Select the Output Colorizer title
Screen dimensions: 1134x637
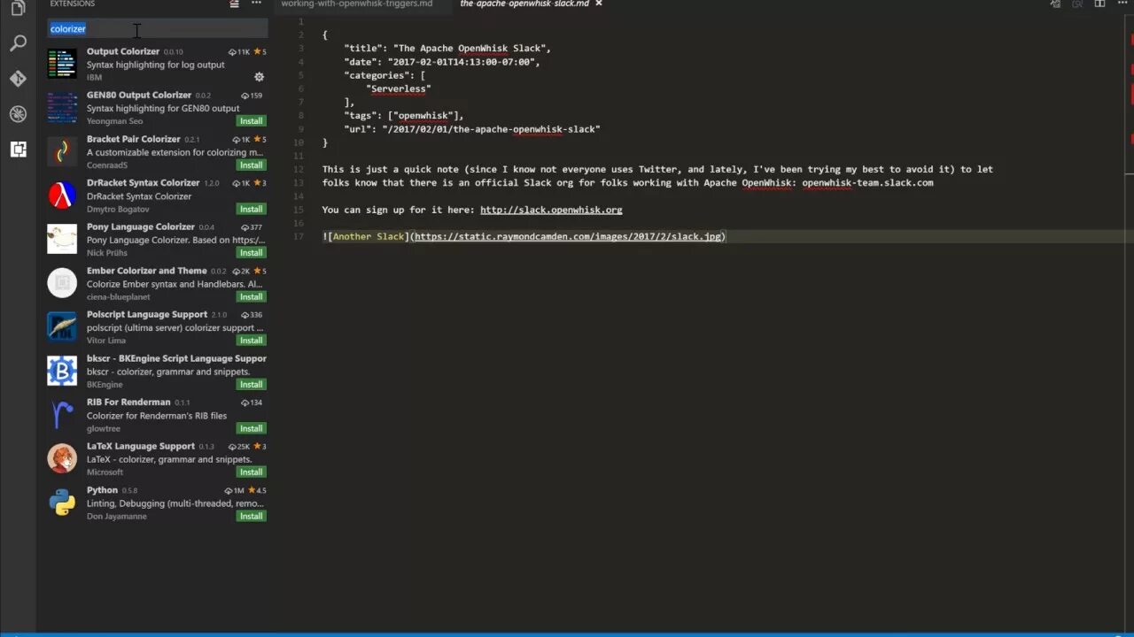[123, 51]
